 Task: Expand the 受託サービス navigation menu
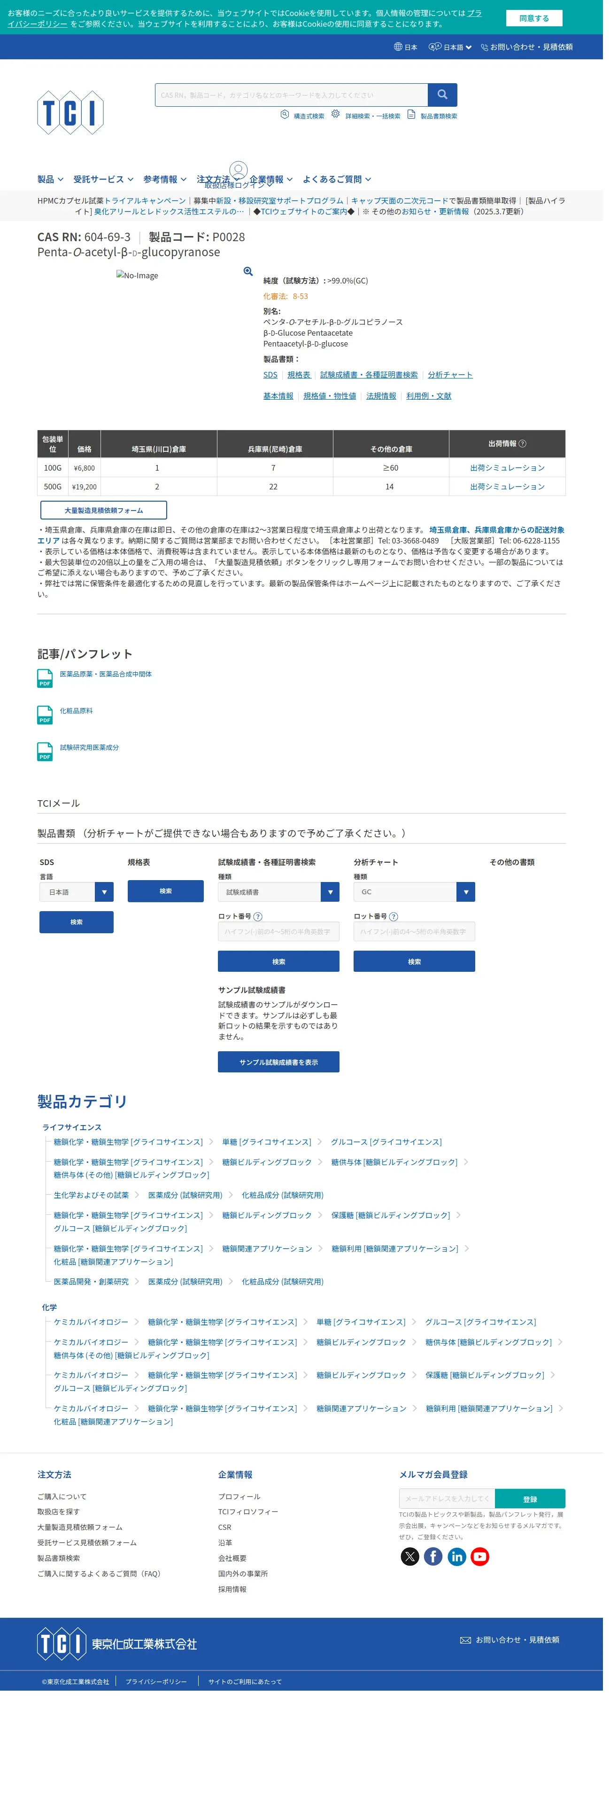point(103,179)
